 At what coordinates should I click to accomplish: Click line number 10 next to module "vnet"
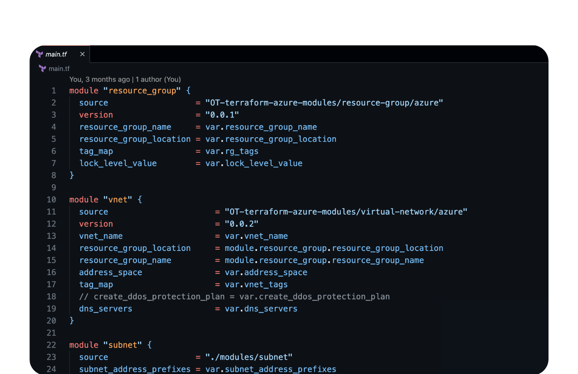(x=51, y=199)
